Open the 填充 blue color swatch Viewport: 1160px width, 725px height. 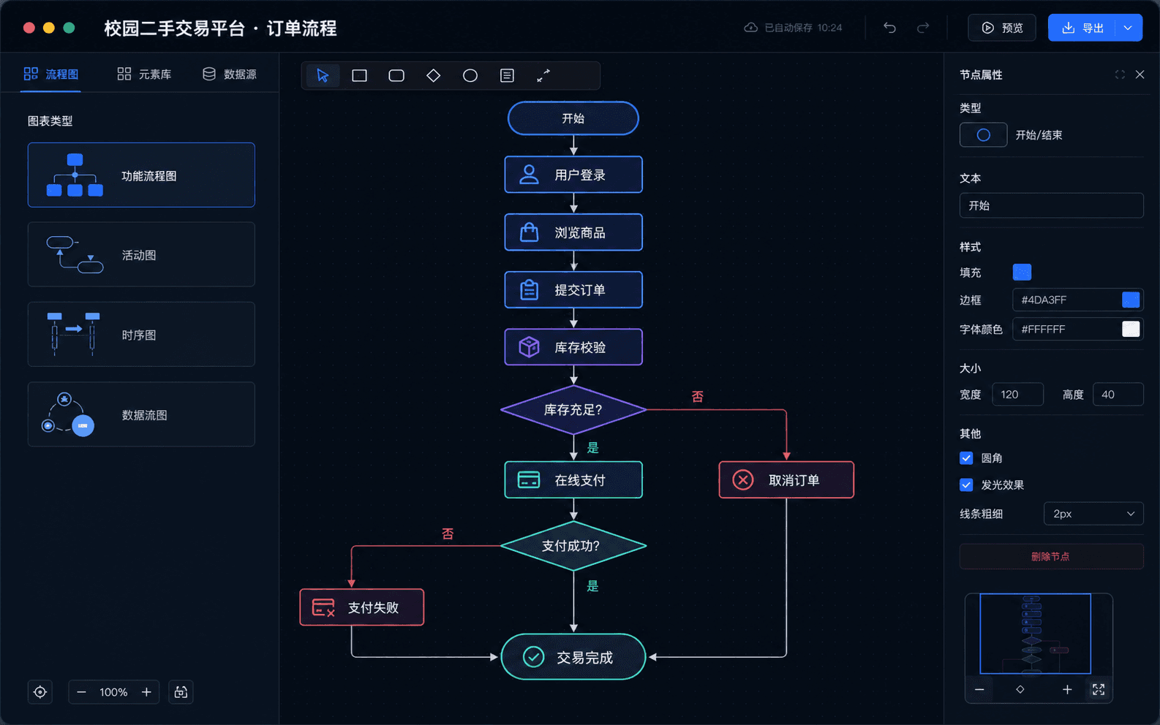tap(1022, 273)
